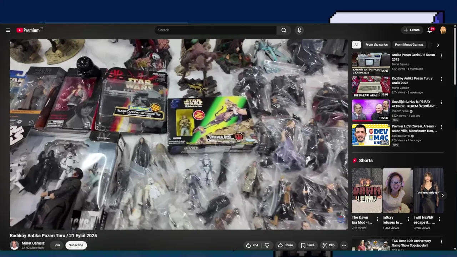Click the search magnifier button
Image resolution: width=457 pixels, height=257 pixels.
point(283,30)
